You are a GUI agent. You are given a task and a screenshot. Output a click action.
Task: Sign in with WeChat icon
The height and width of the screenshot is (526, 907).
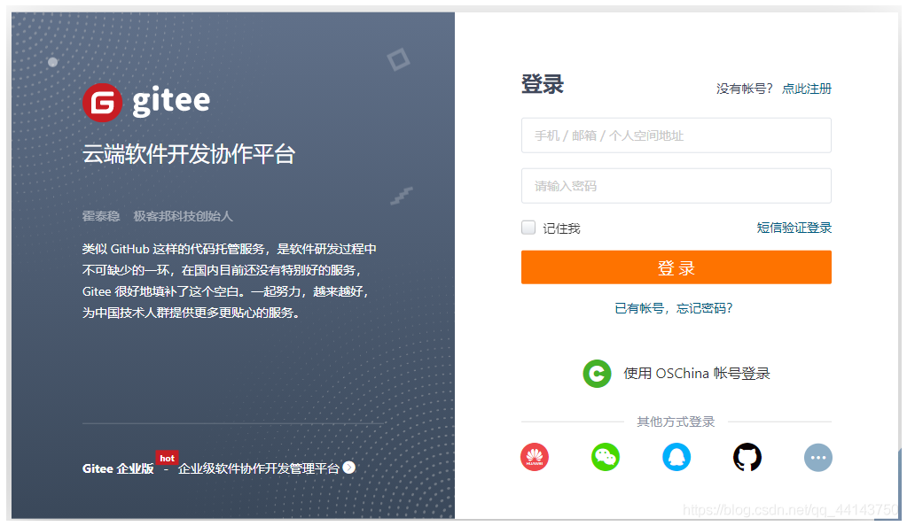(x=605, y=457)
